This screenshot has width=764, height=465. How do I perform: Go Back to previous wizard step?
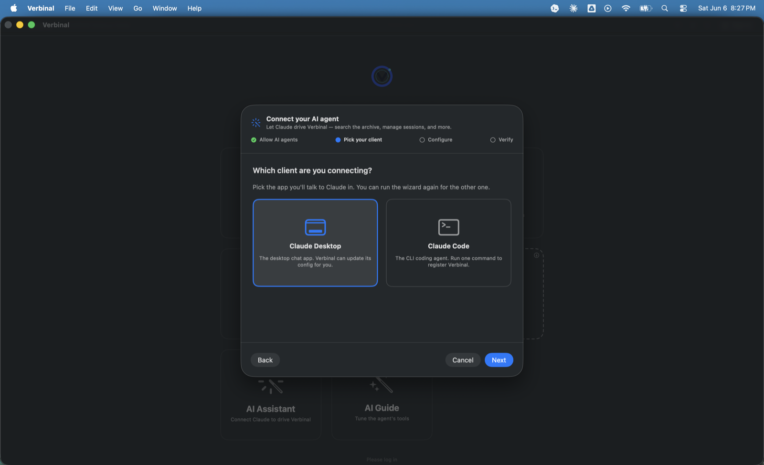point(265,360)
